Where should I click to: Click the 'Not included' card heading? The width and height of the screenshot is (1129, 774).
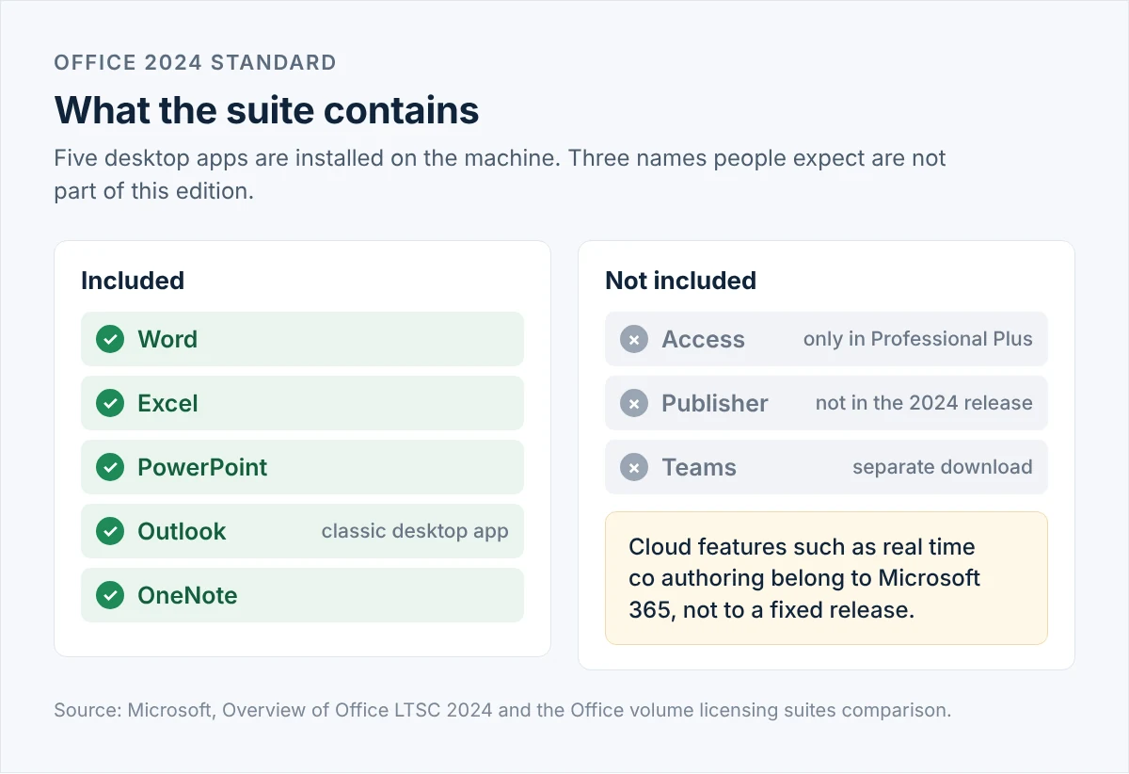click(680, 281)
